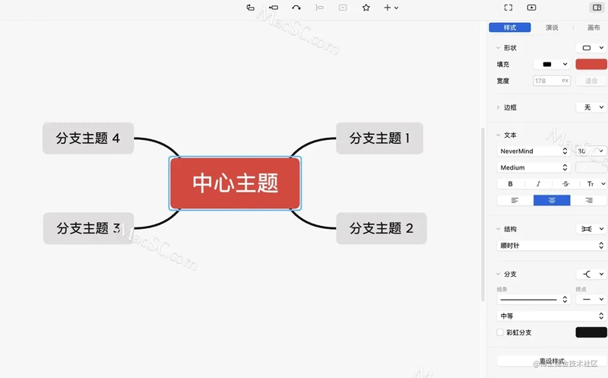
Task: Open the Medium font weight dropdown
Action: coord(534,167)
